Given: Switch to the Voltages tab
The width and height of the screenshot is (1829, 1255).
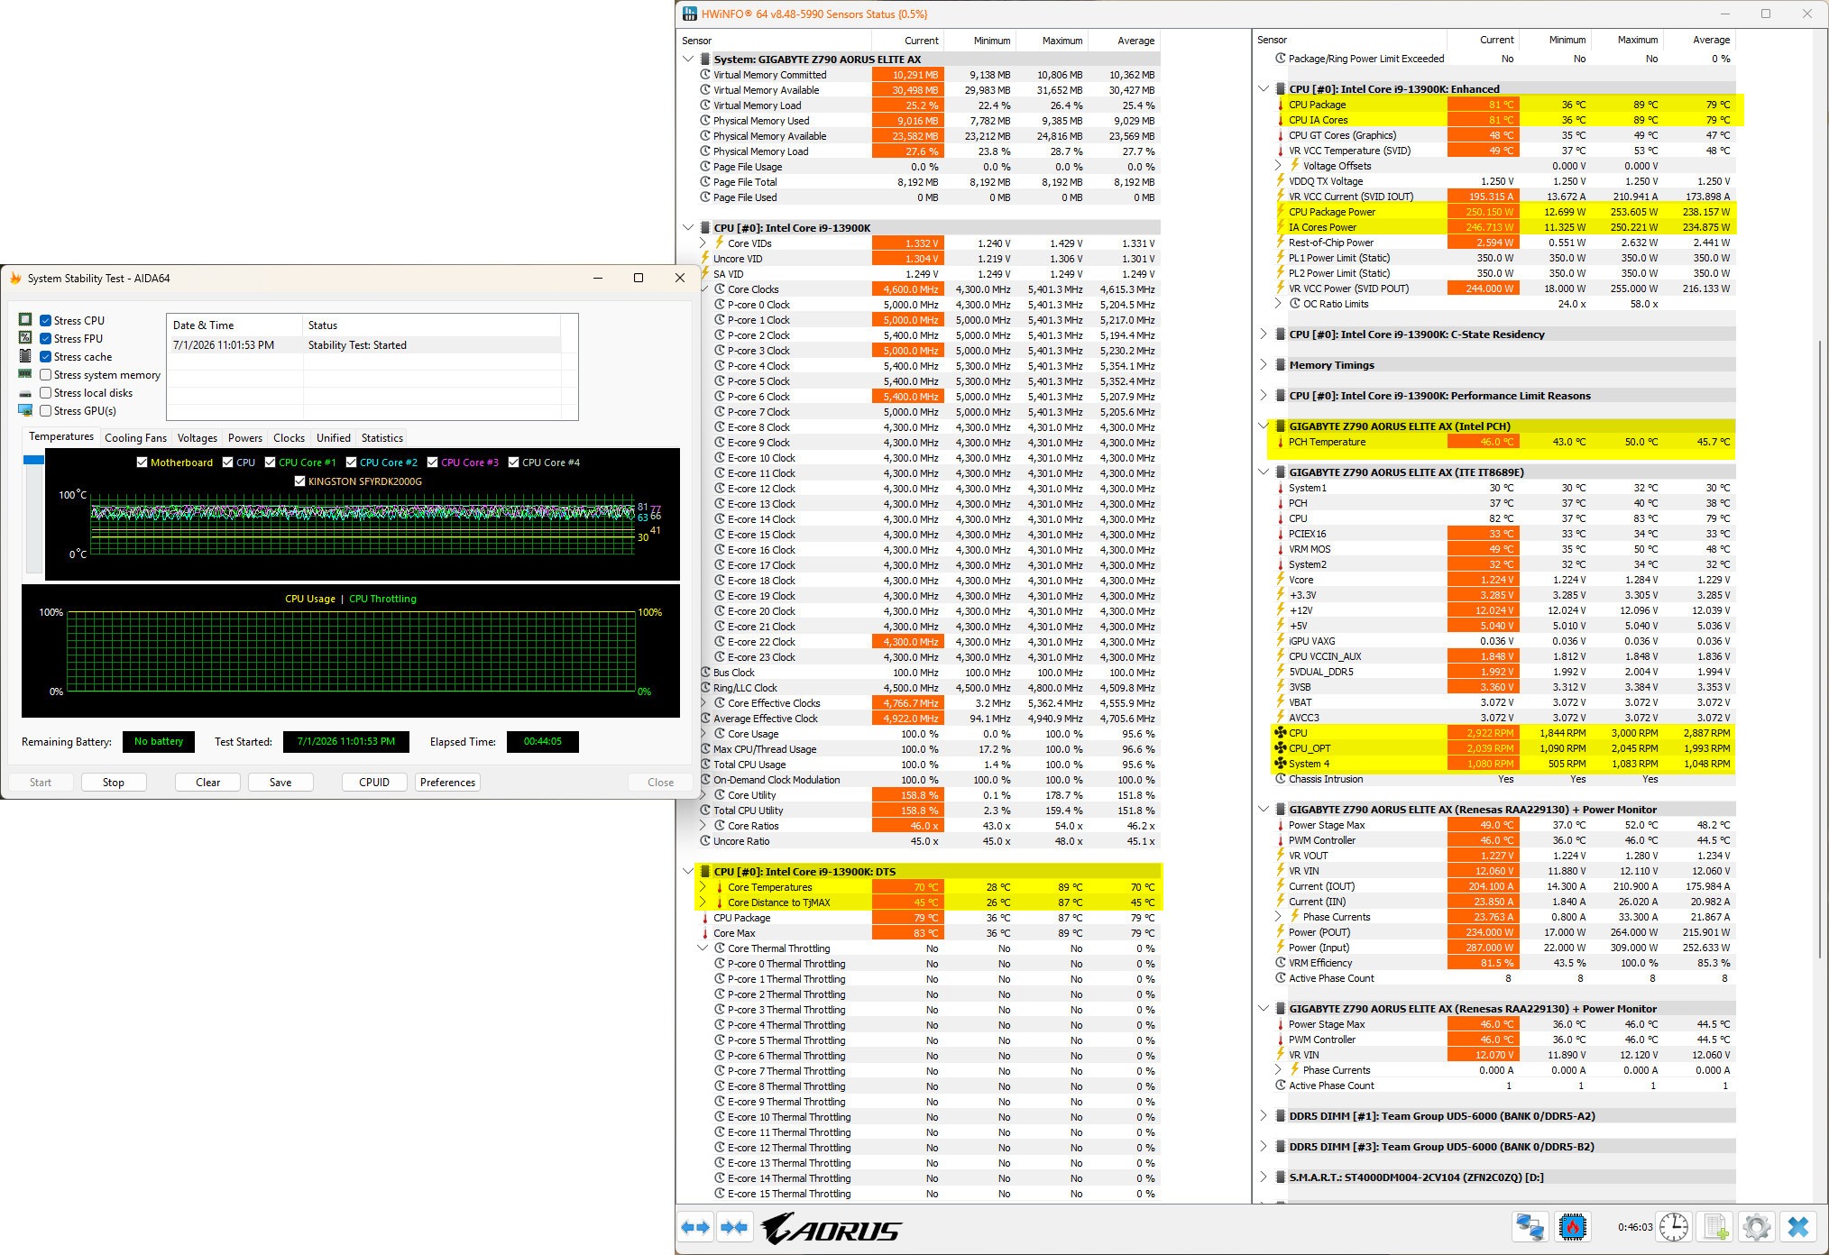Looking at the screenshot, I should click(198, 438).
